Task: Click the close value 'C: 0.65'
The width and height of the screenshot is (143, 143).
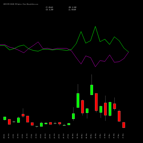Action: [x=49, y=7]
